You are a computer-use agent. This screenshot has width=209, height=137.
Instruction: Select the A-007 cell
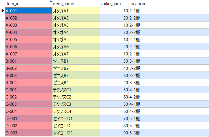(x=29, y=54)
